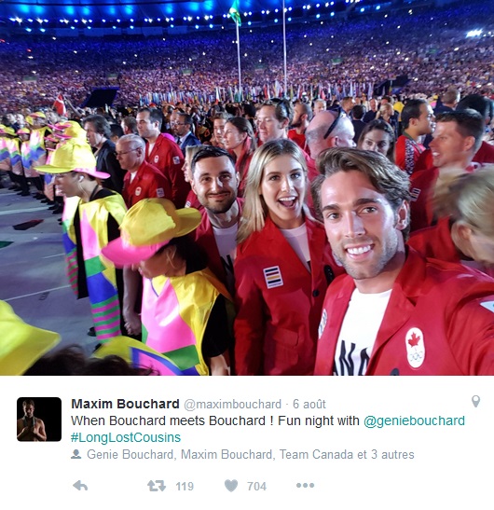Like the tweet with the heart icon
This screenshot has height=510, width=494.
(231, 486)
